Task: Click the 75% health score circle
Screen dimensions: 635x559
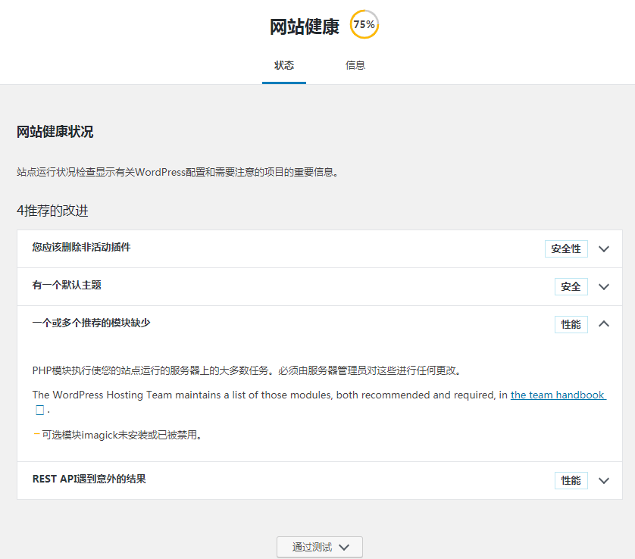Action: tap(364, 24)
